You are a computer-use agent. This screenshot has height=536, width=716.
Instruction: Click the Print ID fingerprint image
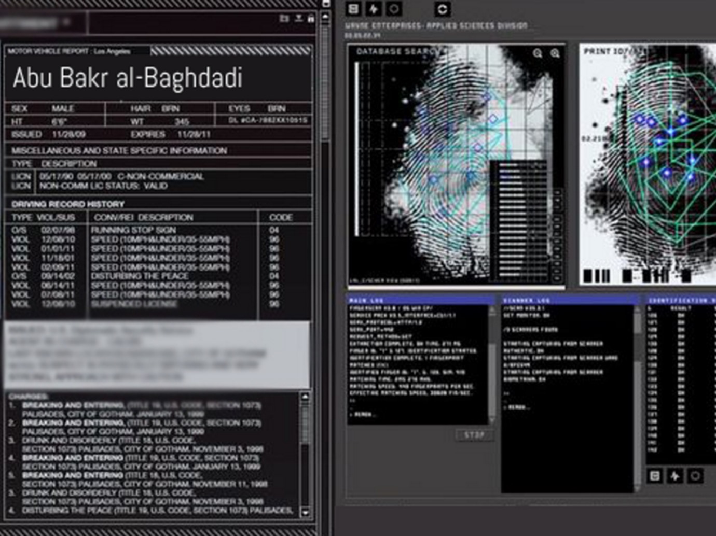pos(648,164)
